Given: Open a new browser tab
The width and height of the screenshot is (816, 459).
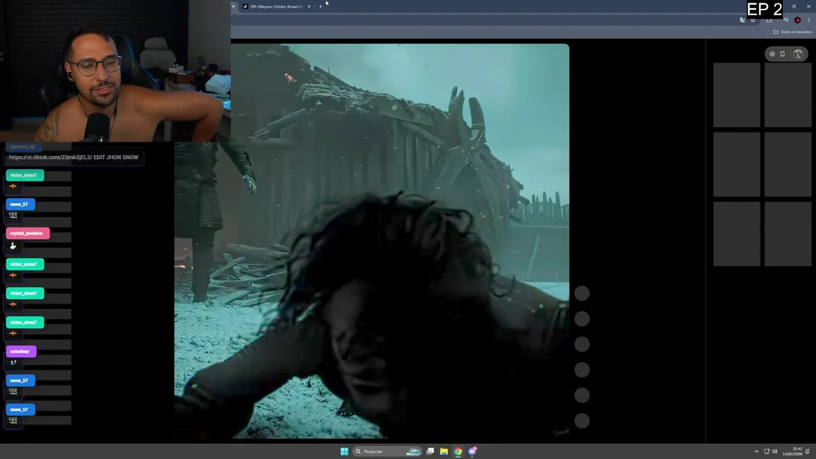Looking at the screenshot, I should coord(321,6).
